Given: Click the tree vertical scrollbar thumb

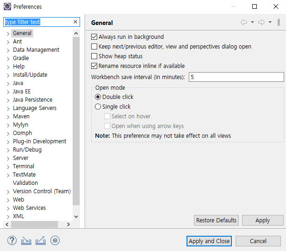Looking at the screenshot, I should point(76,121).
